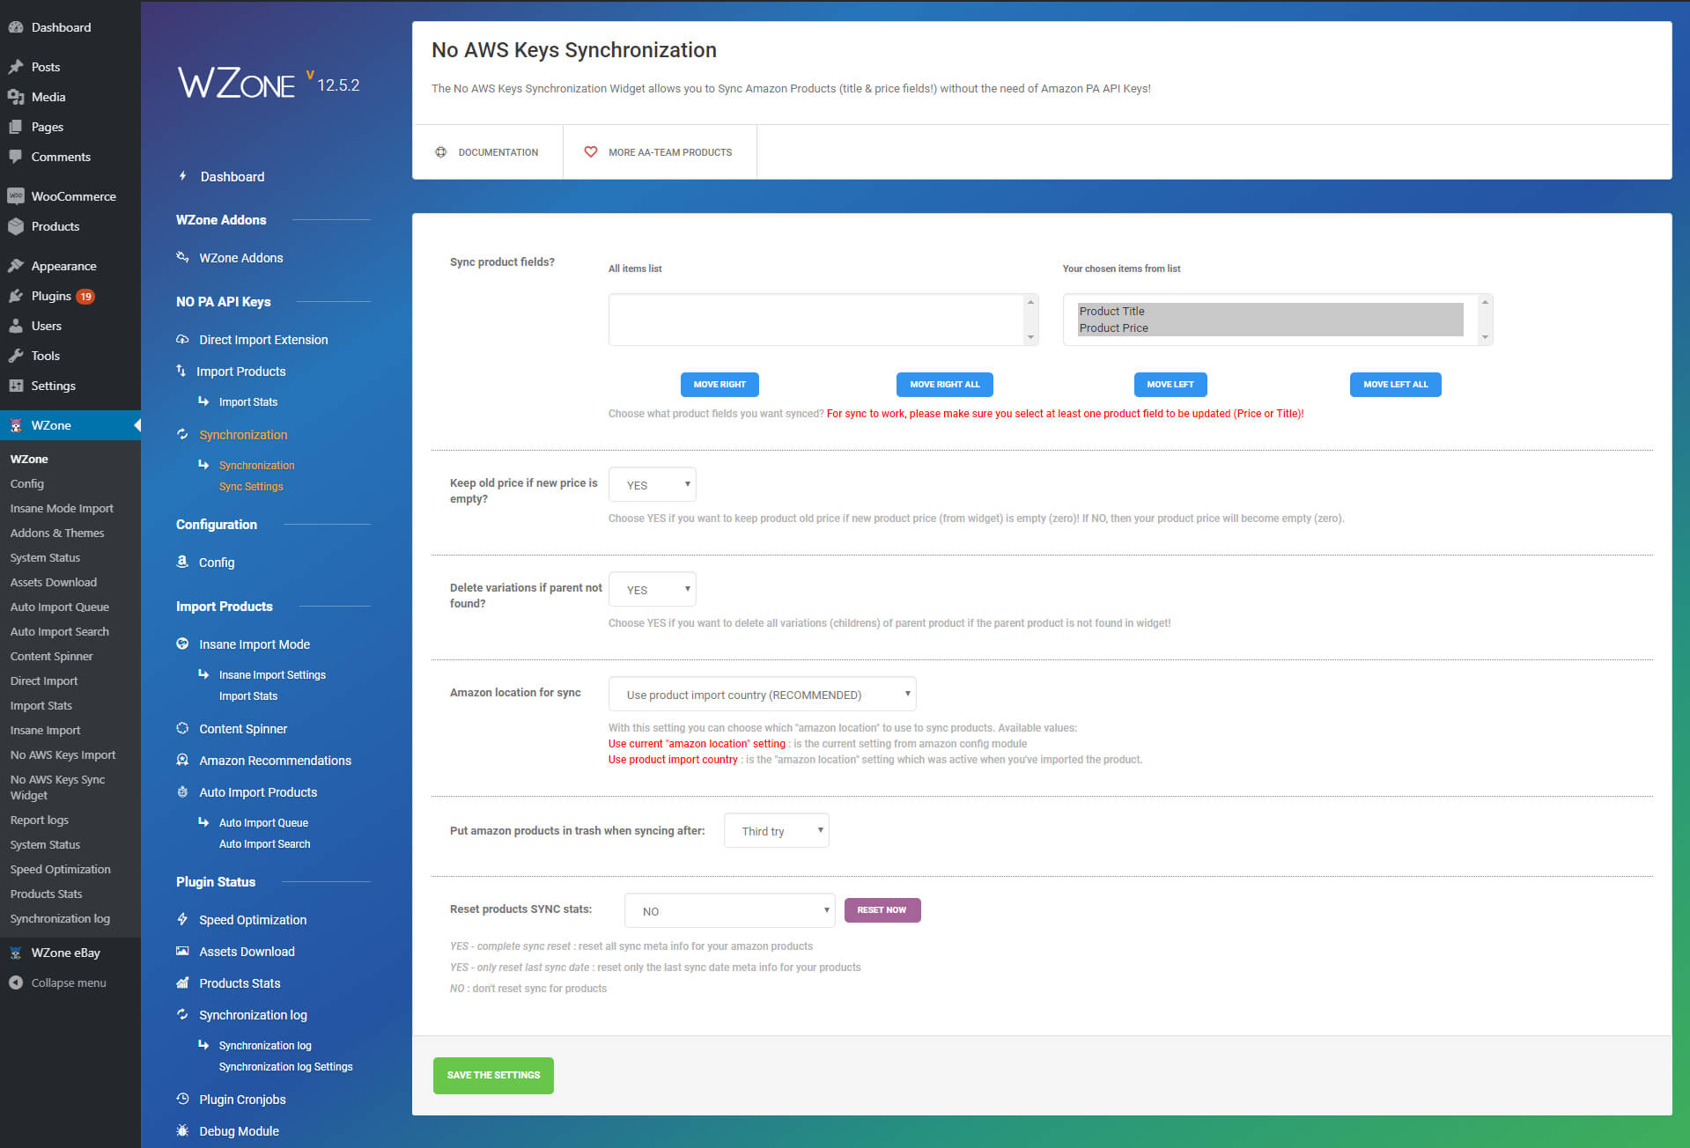The image size is (1690, 1148).
Task: Open the Sync Settings submenu item
Action: point(251,486)
